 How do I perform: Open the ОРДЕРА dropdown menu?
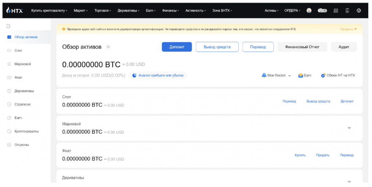(292, 11)
